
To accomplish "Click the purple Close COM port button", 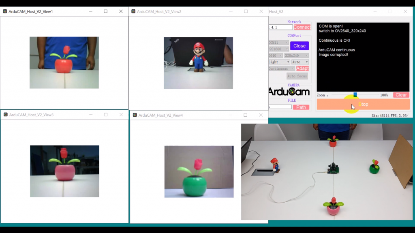I will [x=299, y=46].
